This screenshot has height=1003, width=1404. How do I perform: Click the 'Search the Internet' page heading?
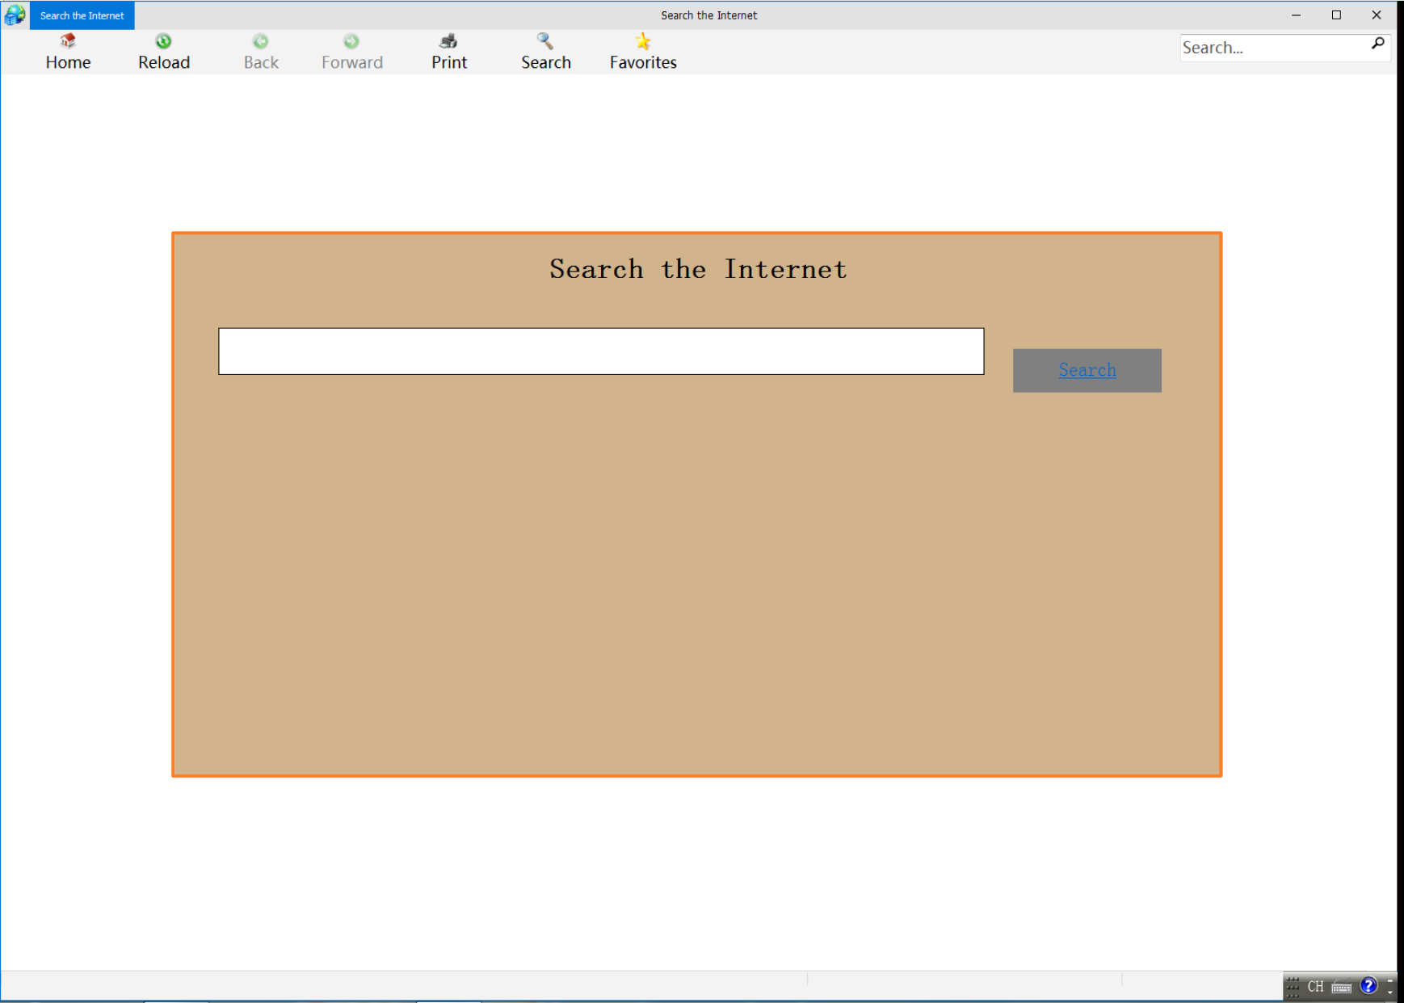coord(698,269)
